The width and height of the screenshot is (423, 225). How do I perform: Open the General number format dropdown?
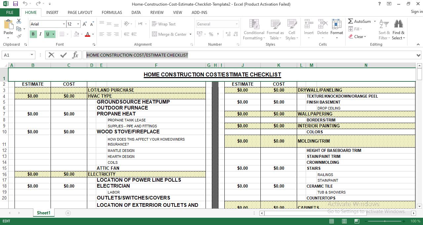coord(237,24)
